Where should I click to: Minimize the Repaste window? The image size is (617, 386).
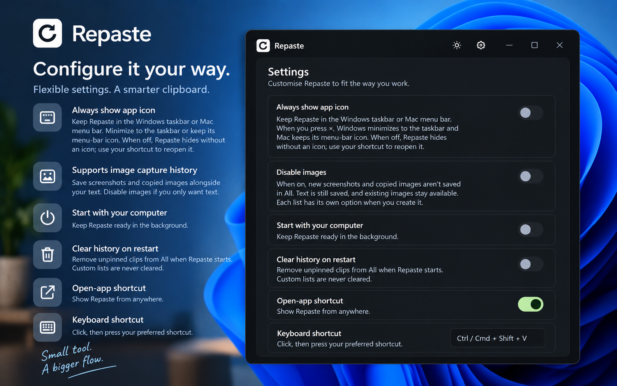(509, 45)
